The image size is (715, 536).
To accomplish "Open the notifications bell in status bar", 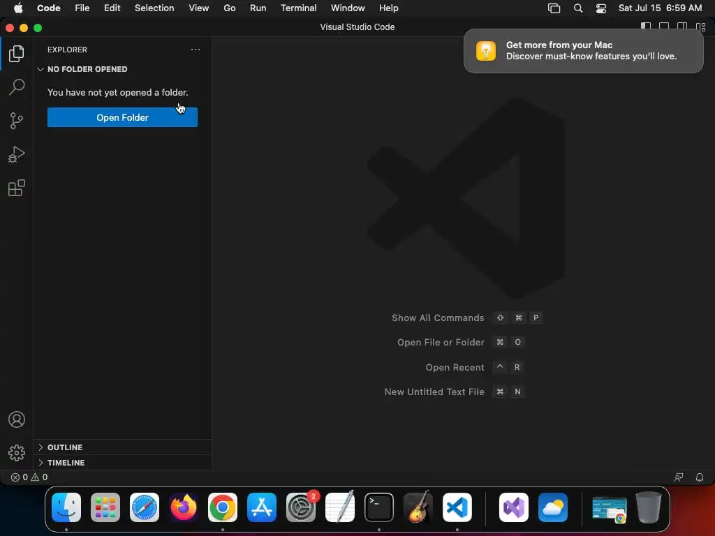I will [700, 477].
